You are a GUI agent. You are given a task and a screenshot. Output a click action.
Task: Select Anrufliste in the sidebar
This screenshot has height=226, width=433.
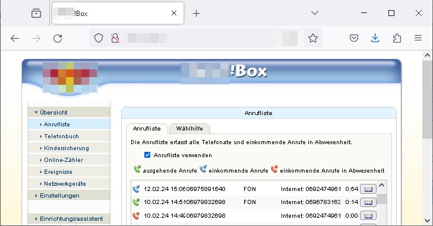click(x=69, y=124)
